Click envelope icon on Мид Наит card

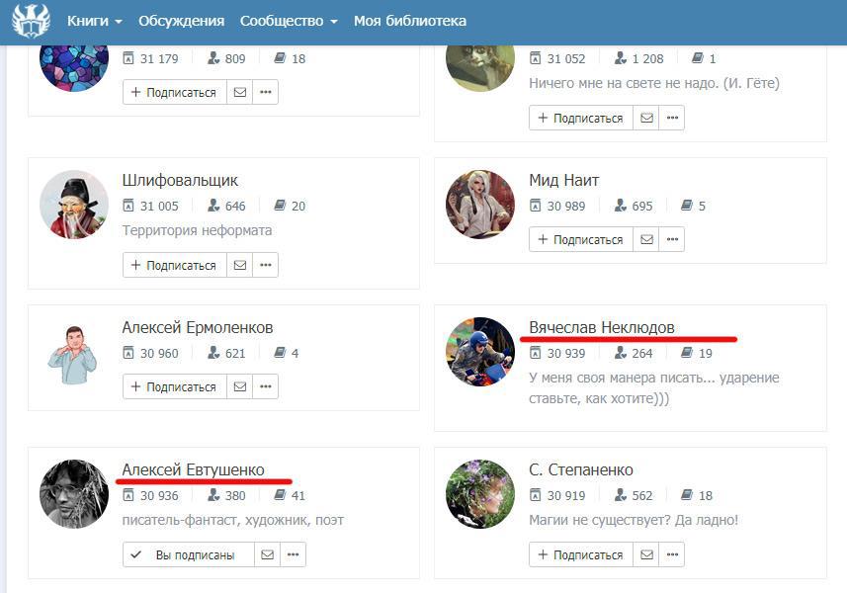[646, 239]
